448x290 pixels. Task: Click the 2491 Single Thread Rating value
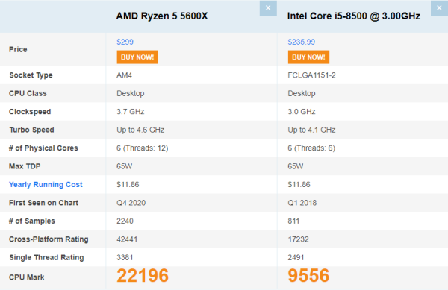(296, 257)
